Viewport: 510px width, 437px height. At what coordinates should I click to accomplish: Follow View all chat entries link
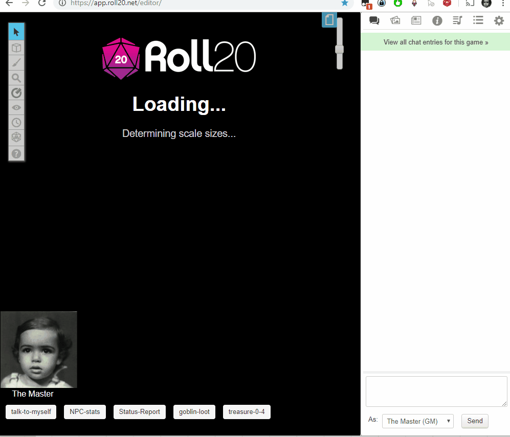[435, 42]
